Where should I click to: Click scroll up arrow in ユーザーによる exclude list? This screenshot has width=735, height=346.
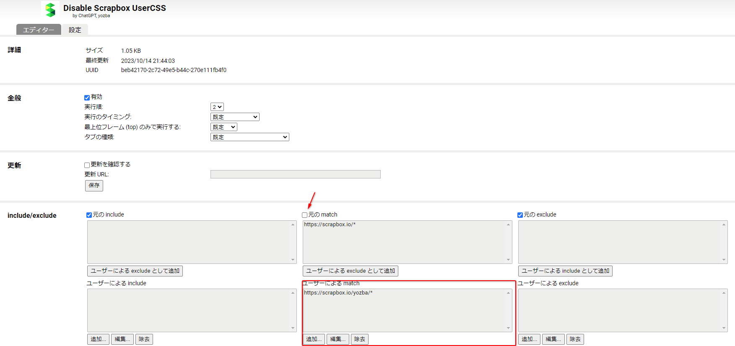pos(724,293)
